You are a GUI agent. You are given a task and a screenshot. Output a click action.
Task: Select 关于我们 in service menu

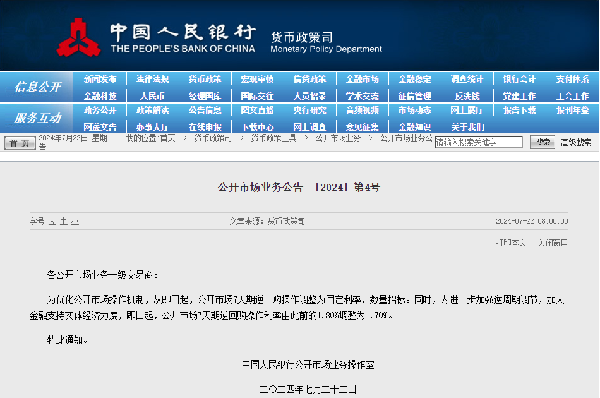point(467,127)
